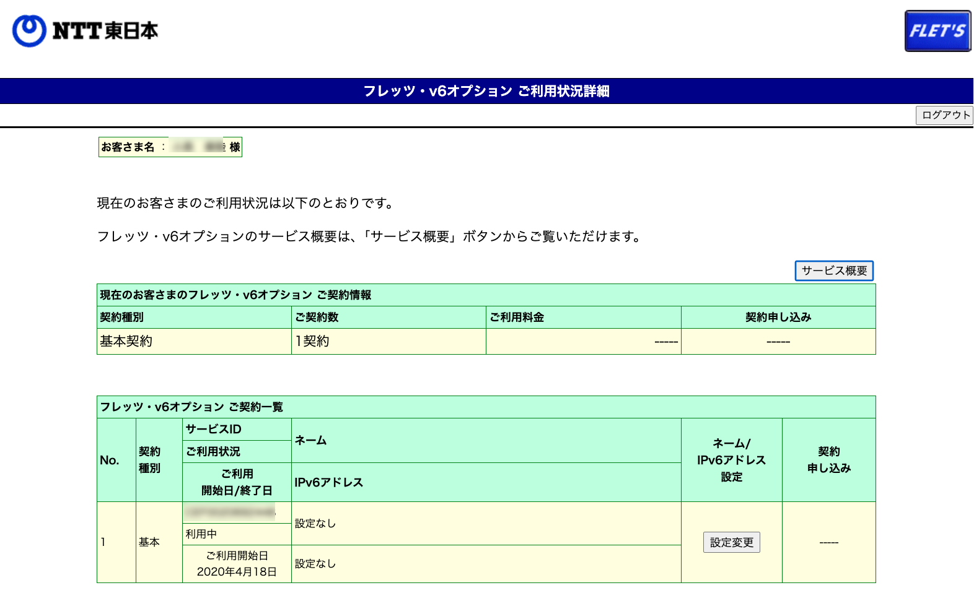979x593 pixels.
Task: Select the page title フレッツ・v6オプション ご利用状況詳細
Action: [486, 91]
